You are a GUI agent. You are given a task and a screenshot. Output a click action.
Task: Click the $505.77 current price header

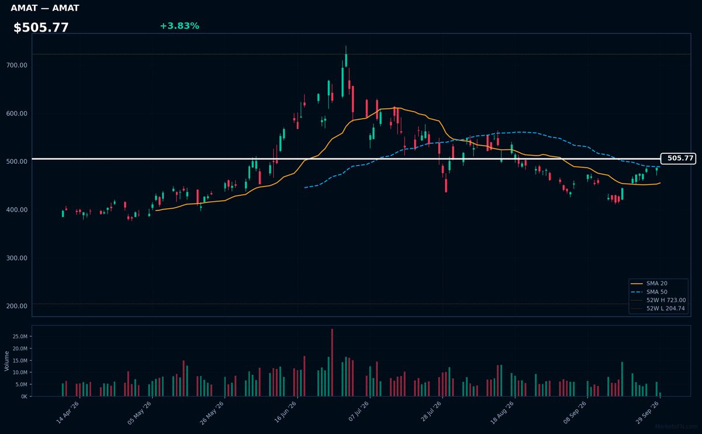[x=41, y=28]
